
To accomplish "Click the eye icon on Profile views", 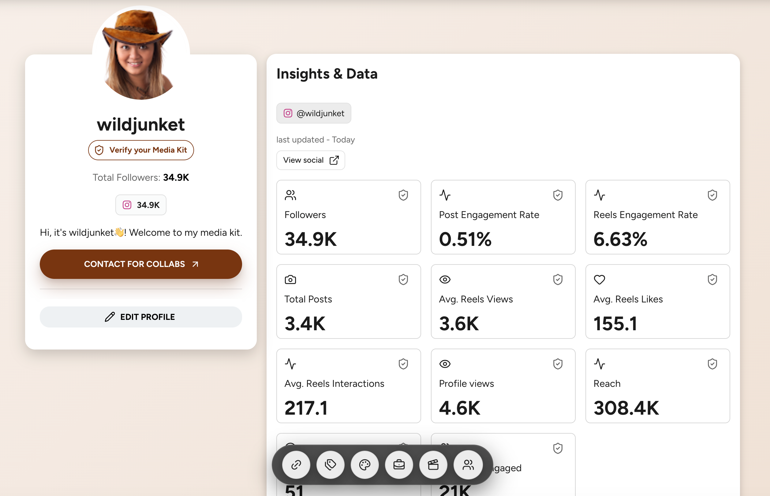I will (445, 364).
